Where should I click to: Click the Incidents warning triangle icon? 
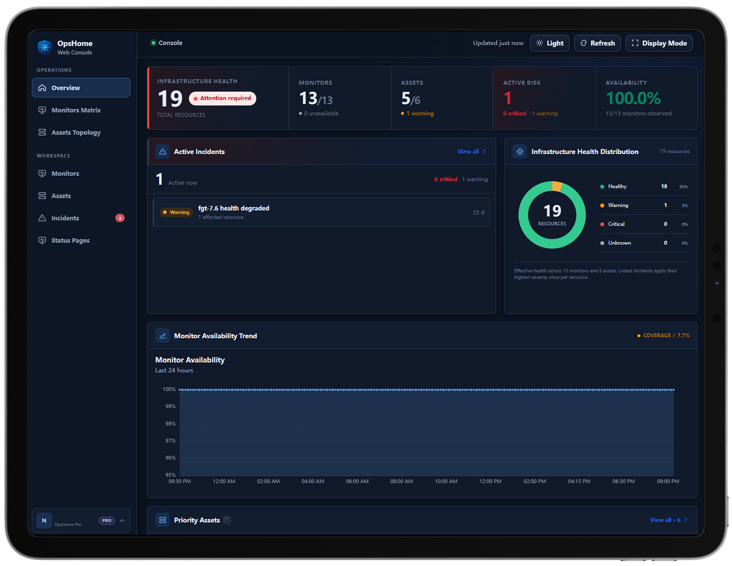tap(42, 218)
